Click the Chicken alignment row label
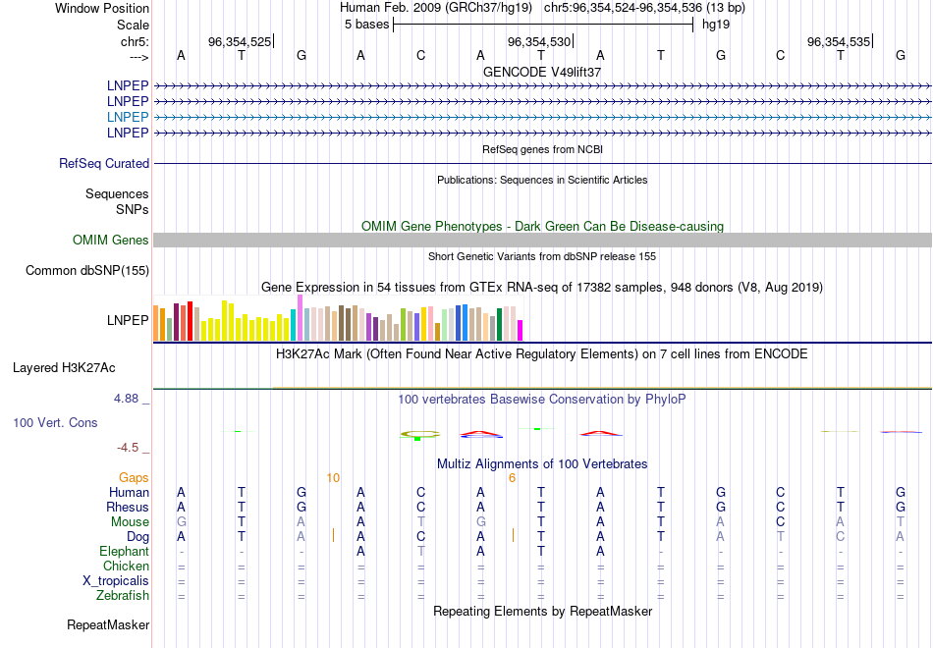933x648 pixels. pos(126,566)
